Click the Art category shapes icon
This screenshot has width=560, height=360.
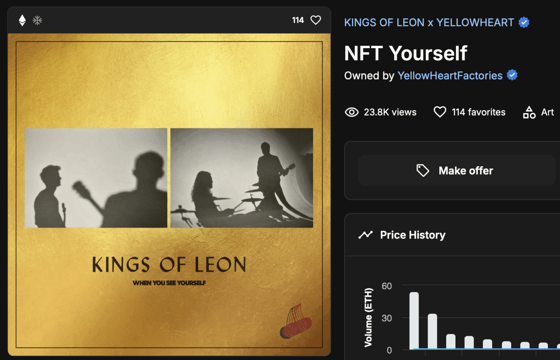pyautogui.click(x=529, y=112)
